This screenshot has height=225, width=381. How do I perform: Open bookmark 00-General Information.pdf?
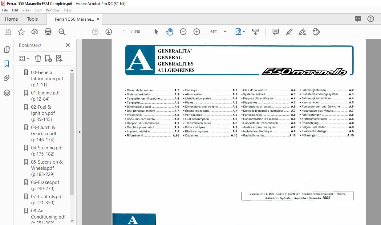pos(47,78)
